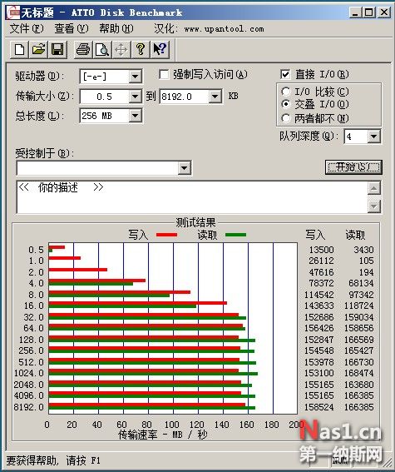Activate the context help pointer icon
Viewport: 395px width, 472px height.
(x=160, y=49)
